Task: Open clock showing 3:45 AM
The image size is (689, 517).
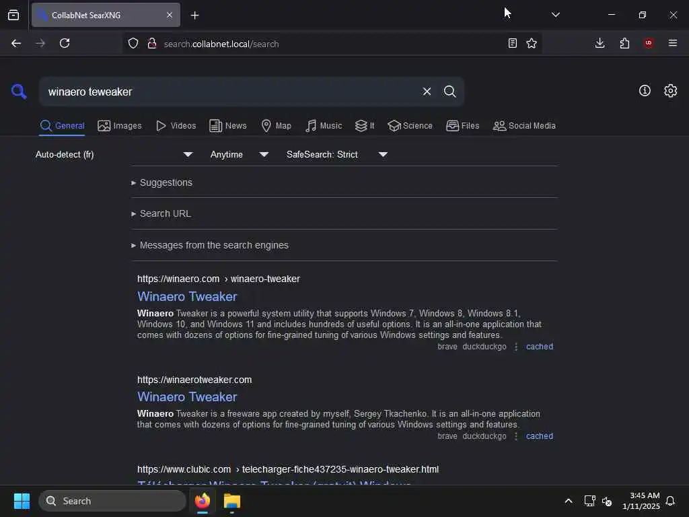Action: (x=641, y=501)
